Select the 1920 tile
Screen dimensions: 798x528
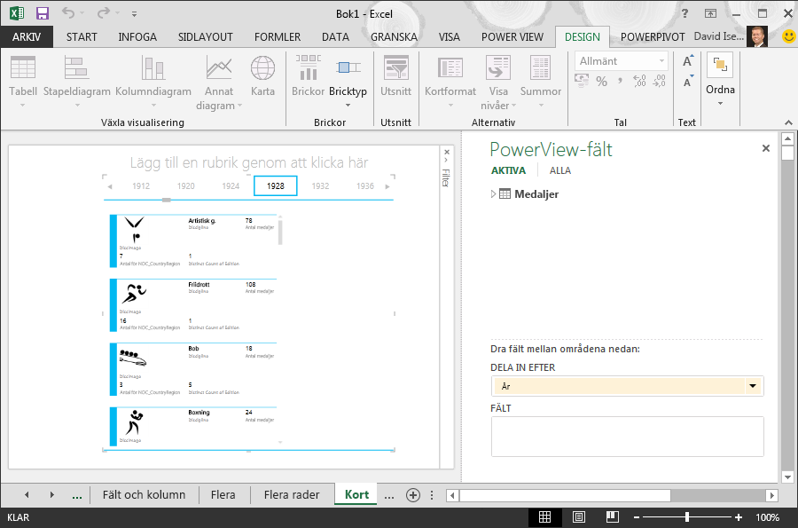(x=186, y=185)
